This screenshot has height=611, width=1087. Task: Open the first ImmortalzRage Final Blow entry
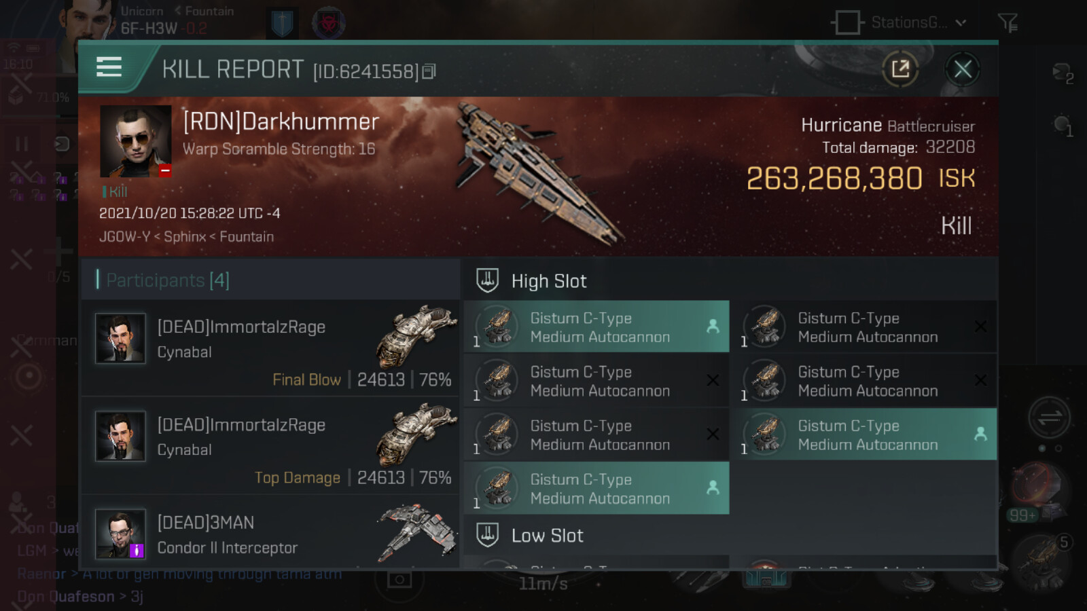coord(270,348)
